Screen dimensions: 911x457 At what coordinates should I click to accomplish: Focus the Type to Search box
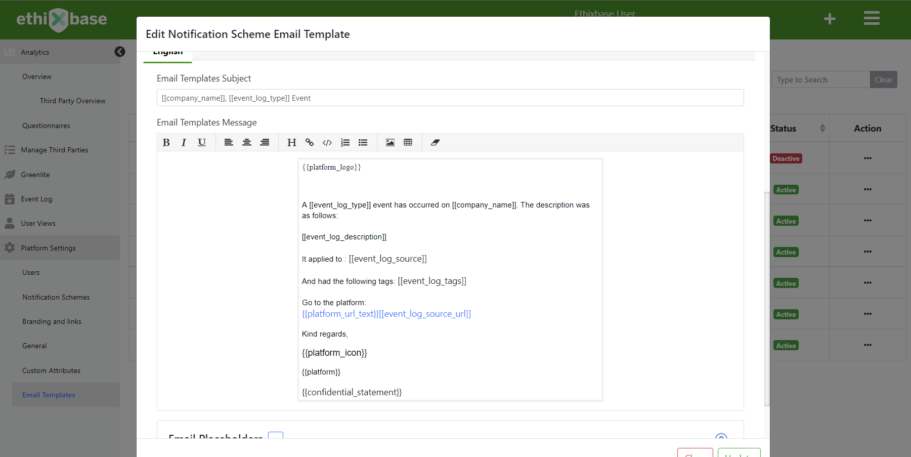pyautogui.click(x=821, y=80)
